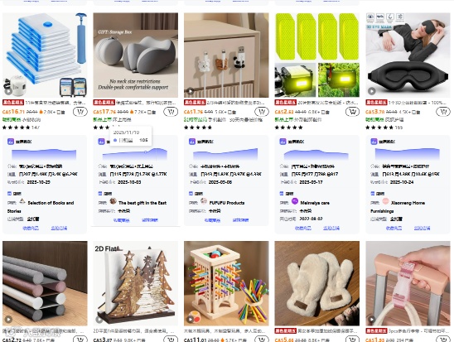Open Meinaiya care store link
454x342 pixels.
[315, 203]
